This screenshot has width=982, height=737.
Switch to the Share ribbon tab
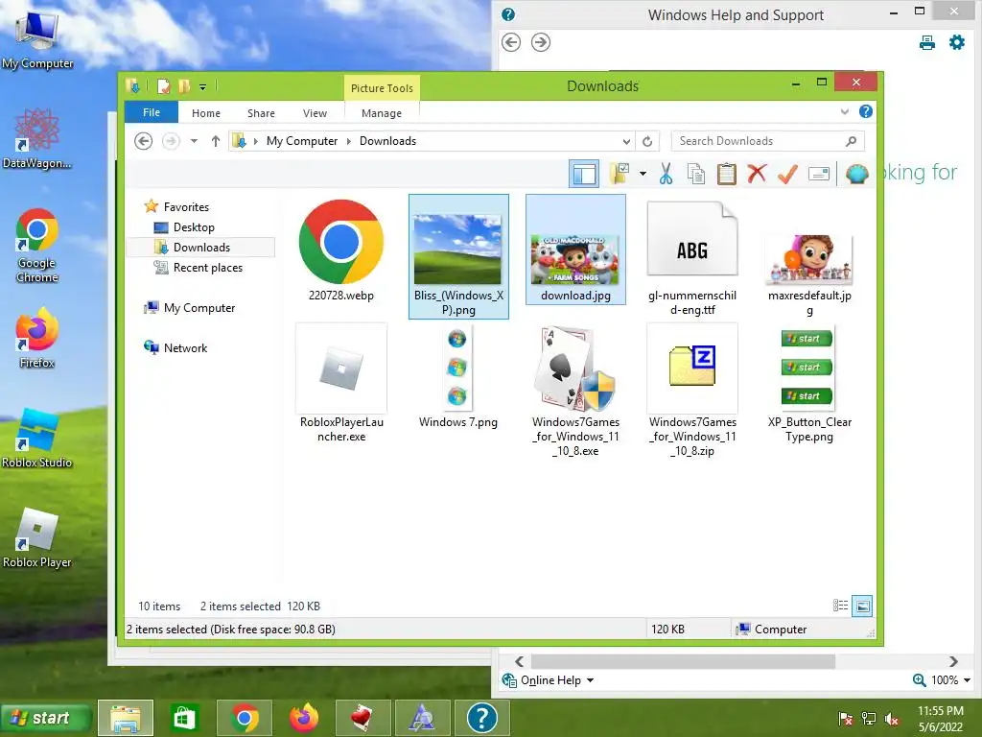click(261, 113)
